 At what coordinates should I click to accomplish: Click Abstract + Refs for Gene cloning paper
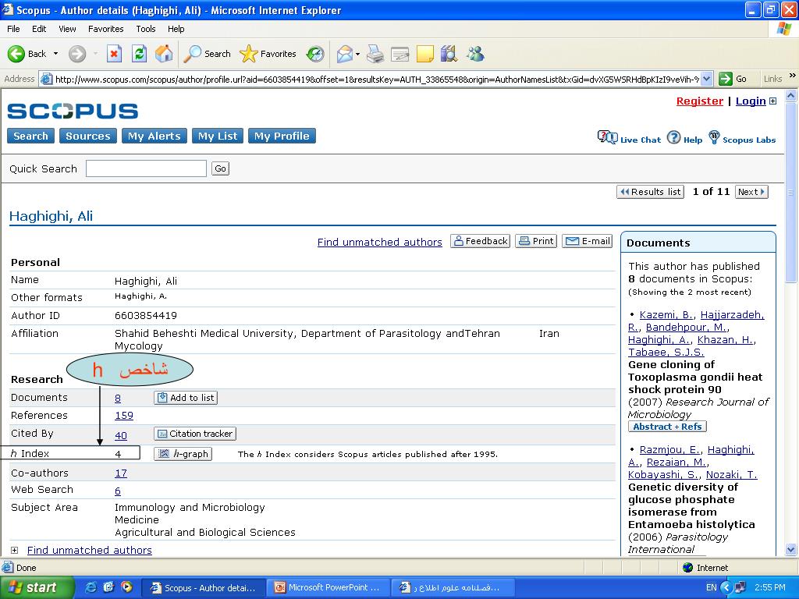668,427
